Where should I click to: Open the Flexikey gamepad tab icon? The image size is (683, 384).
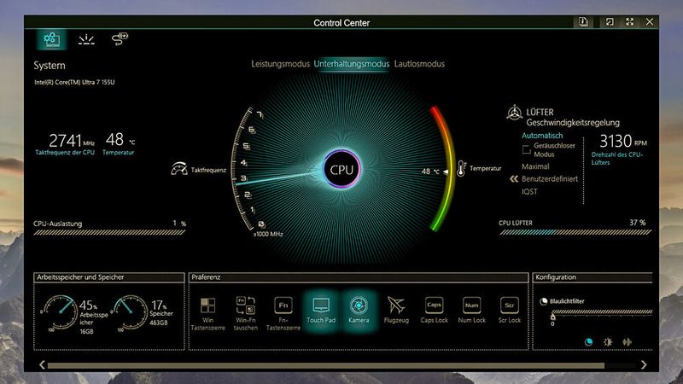click(x=120, y=38)
